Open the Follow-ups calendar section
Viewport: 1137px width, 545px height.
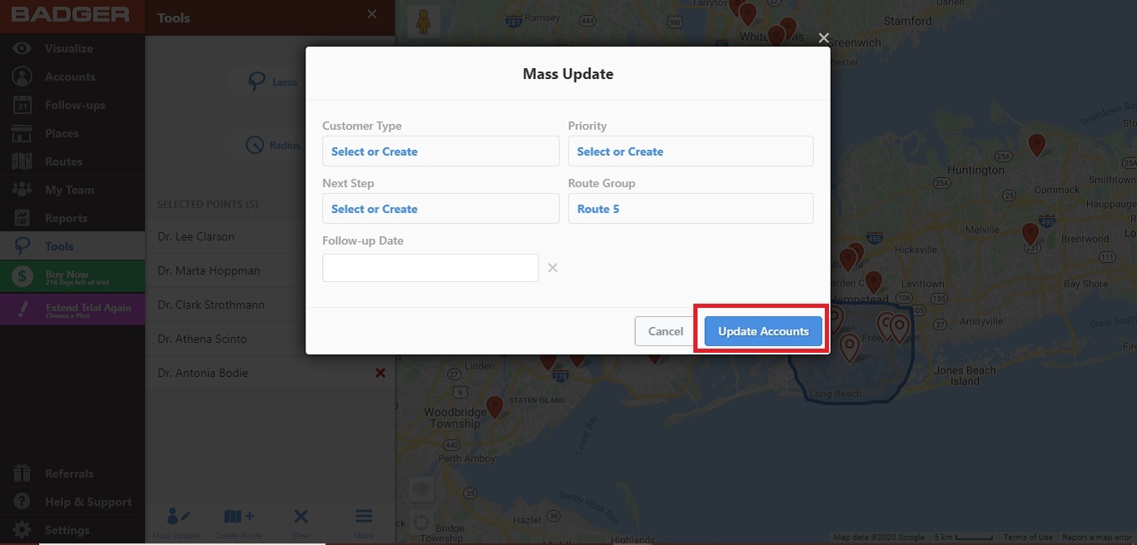[72, 105]
